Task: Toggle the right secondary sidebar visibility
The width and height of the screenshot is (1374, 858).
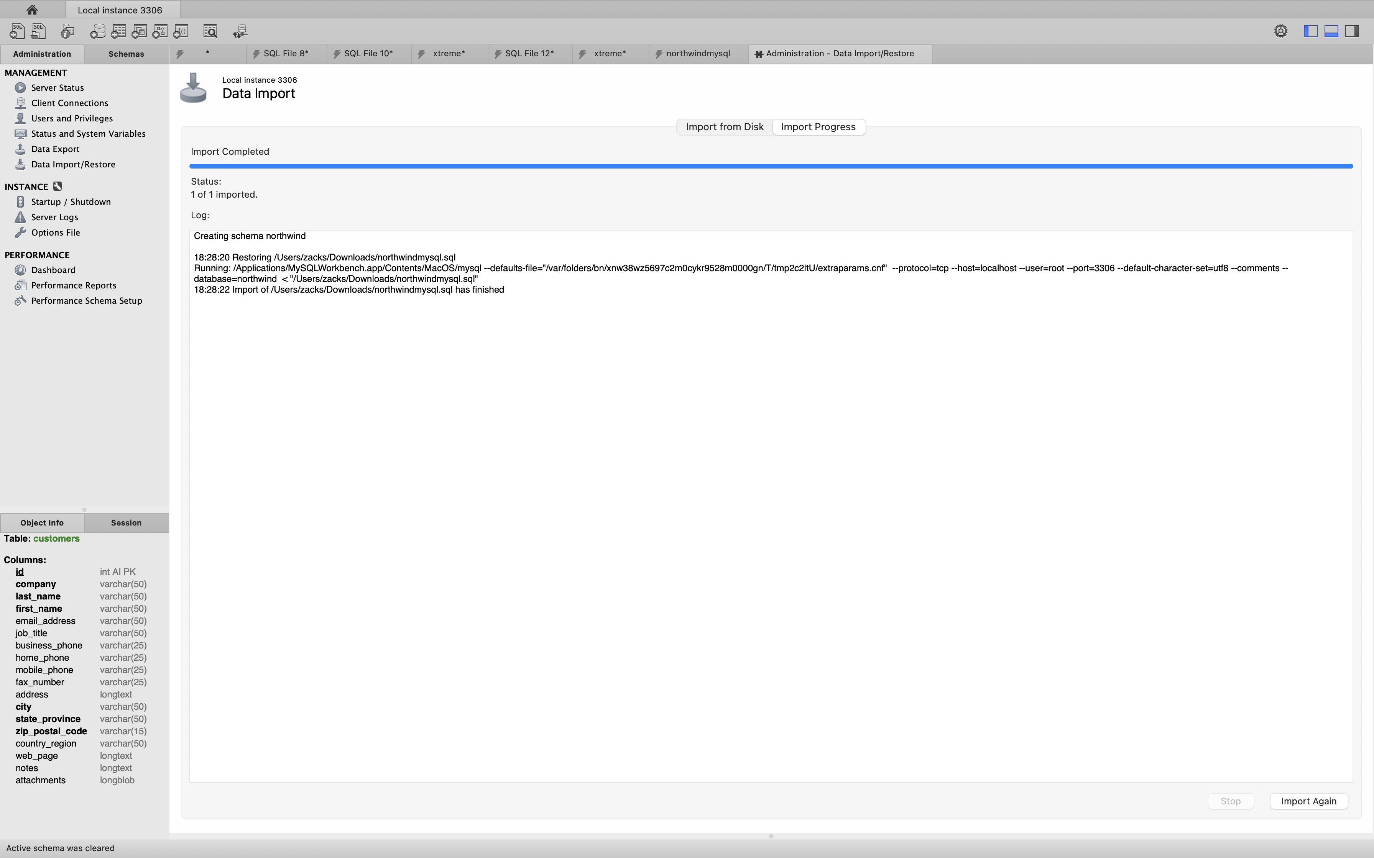Action: 1353,31
